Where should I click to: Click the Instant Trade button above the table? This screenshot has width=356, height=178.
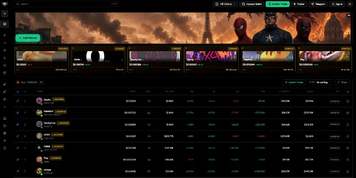294,82
